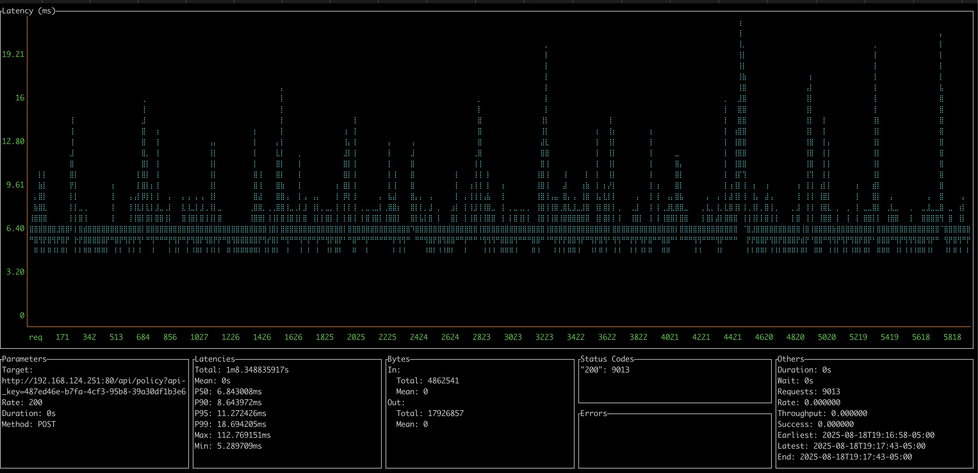
Task: Click x-axis tick 5219
Action: pos(858,337)
